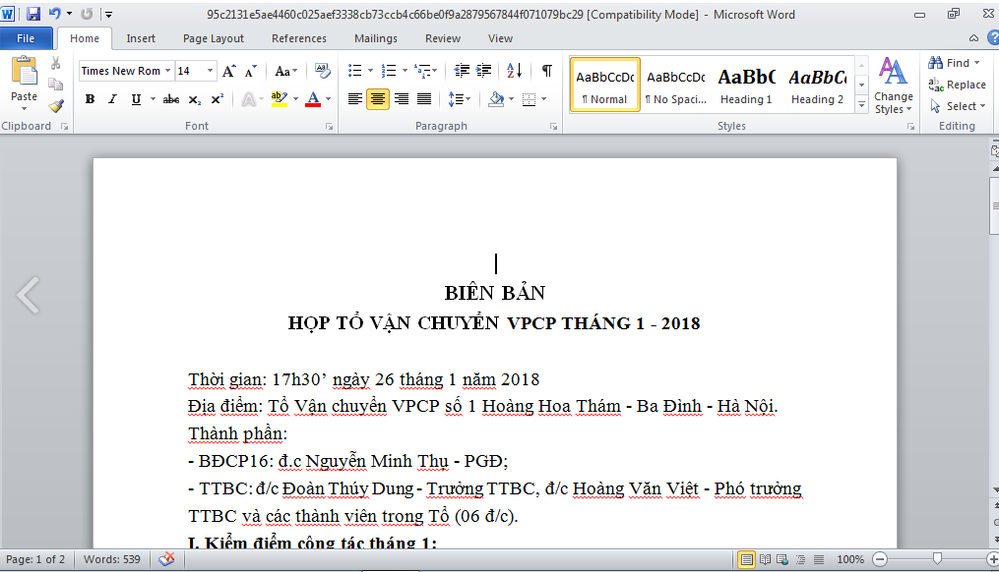This screenshot has width=999, height=572.
Task: Apply the Heading 1 style
Action: [746, 85]
